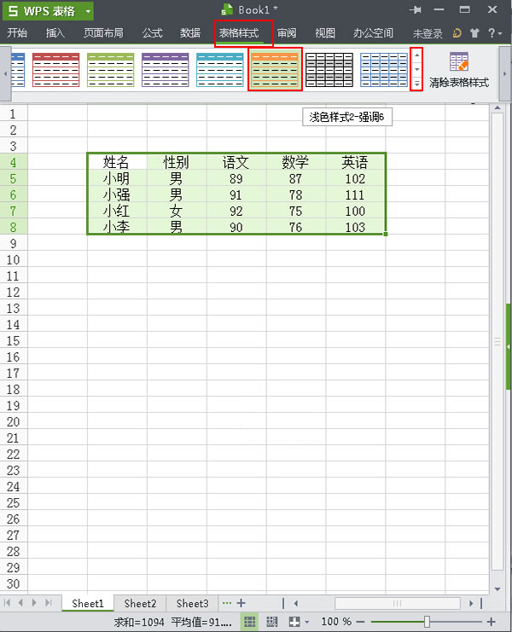Toggle page break preview view icon
The width and height of the screenshot is (512, 632).
point(272,622)
